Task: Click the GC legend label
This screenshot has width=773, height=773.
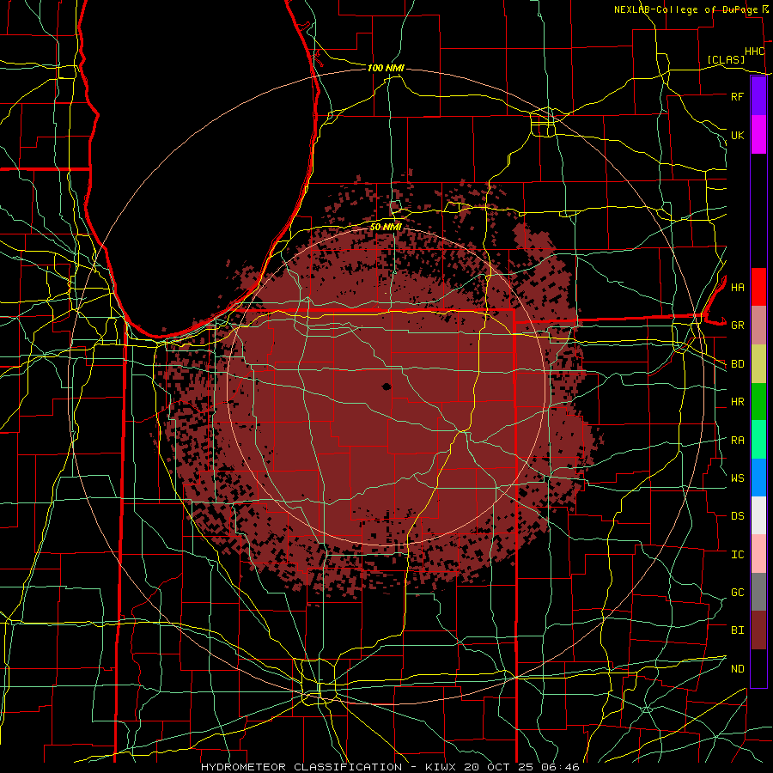Action: point(737,593)
